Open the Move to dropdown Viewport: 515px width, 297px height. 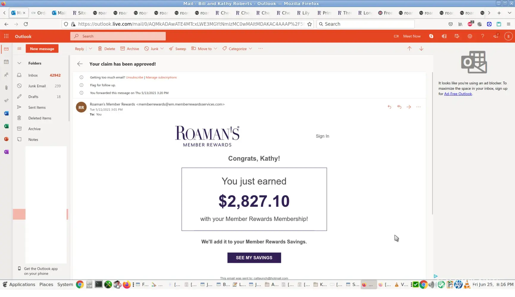[x=204, y=49]
